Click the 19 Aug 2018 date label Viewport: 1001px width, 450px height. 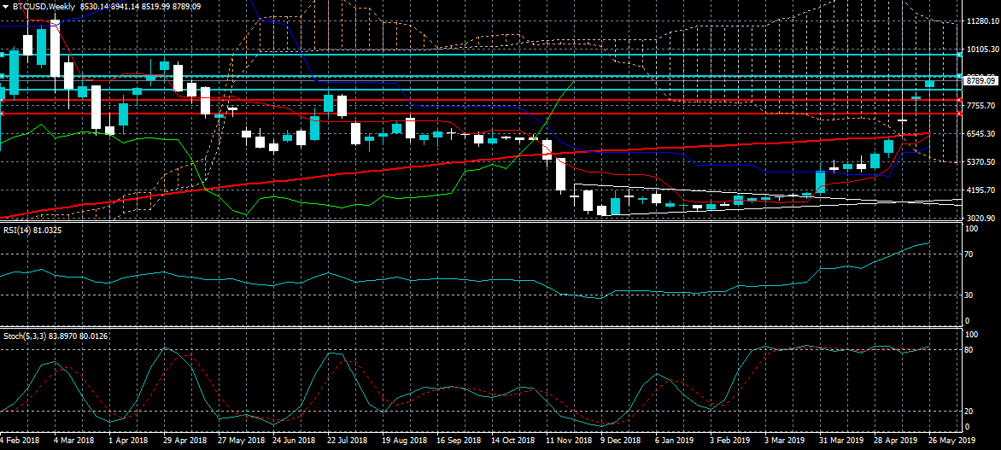[403, 441]
